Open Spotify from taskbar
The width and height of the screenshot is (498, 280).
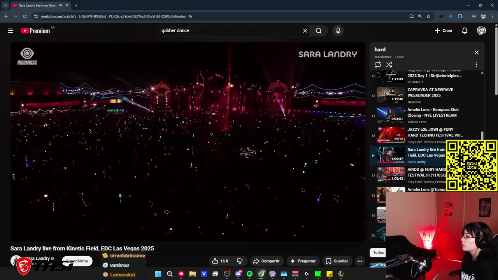point(249,274)
